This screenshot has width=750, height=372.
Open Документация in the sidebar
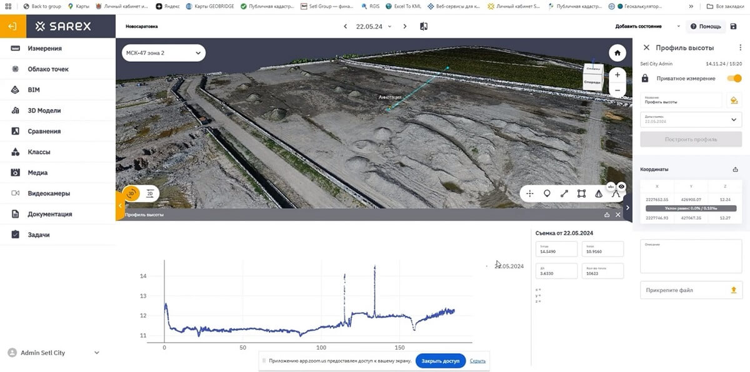tap(57, 214)
